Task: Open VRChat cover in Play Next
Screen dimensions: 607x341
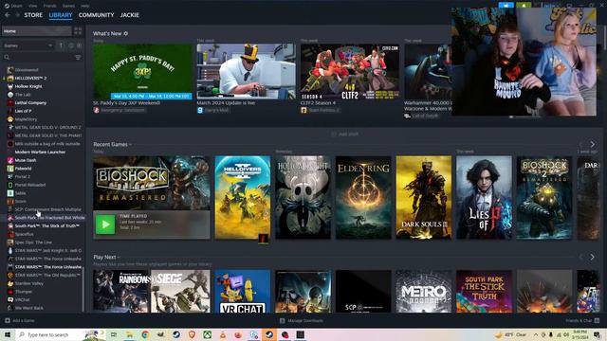Action: coord(243,291)
